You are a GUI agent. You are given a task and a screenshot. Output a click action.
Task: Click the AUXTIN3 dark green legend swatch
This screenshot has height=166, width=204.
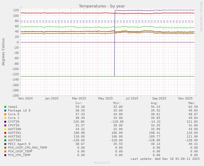5,140
